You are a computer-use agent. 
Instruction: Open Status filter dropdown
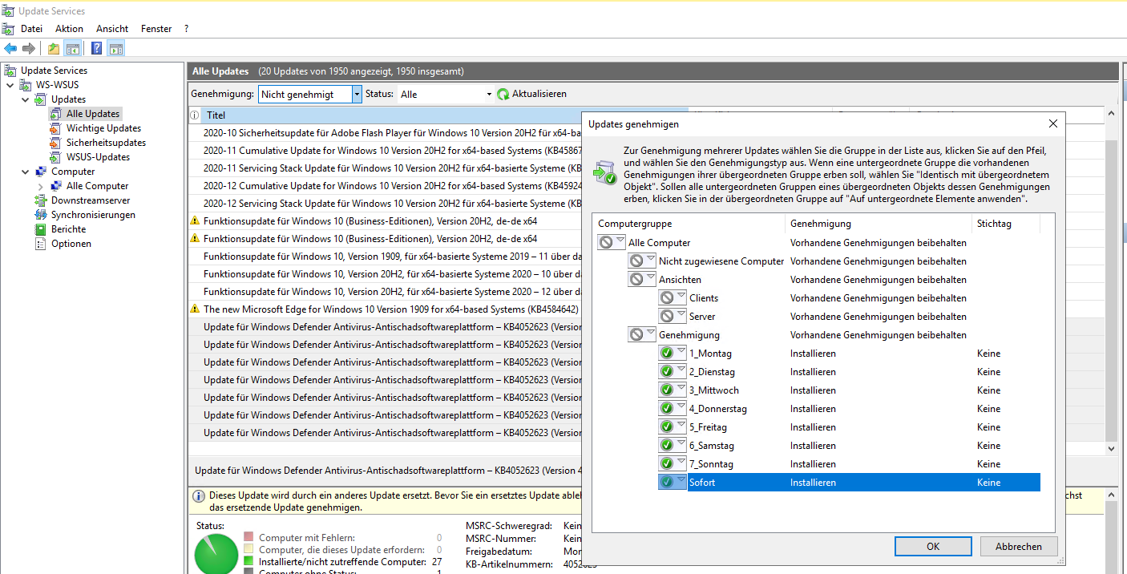click(x=489, y=94)
